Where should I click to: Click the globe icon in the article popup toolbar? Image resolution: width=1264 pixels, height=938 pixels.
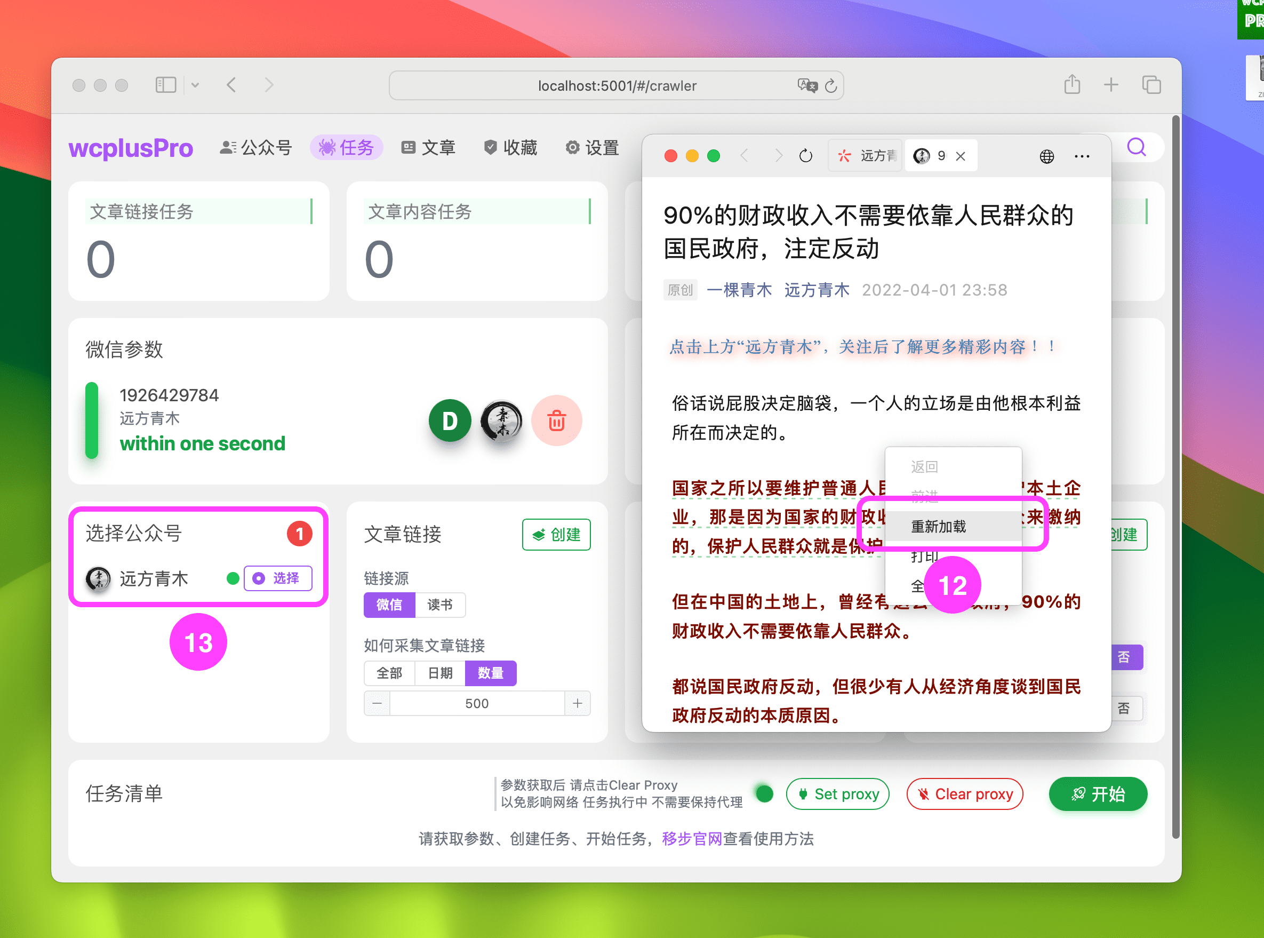pos(1047,156)
